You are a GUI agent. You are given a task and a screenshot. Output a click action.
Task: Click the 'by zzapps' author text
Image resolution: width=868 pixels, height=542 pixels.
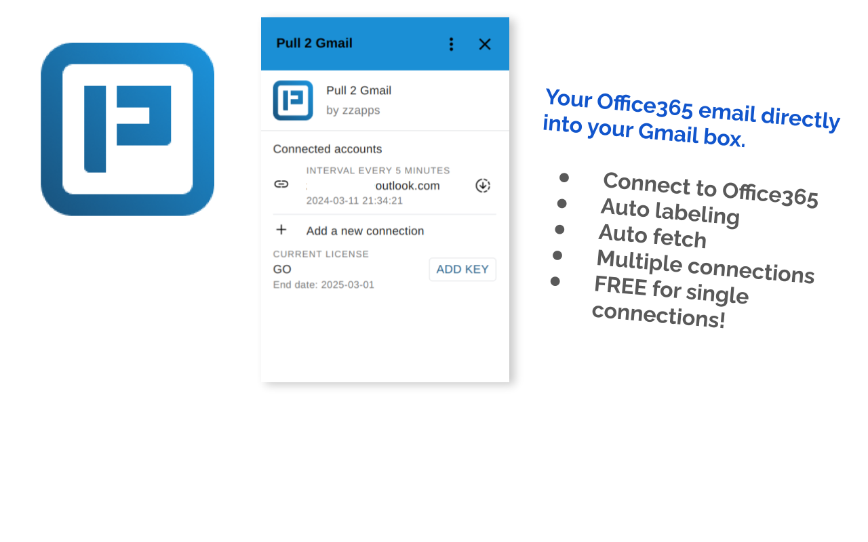point(353,110)
